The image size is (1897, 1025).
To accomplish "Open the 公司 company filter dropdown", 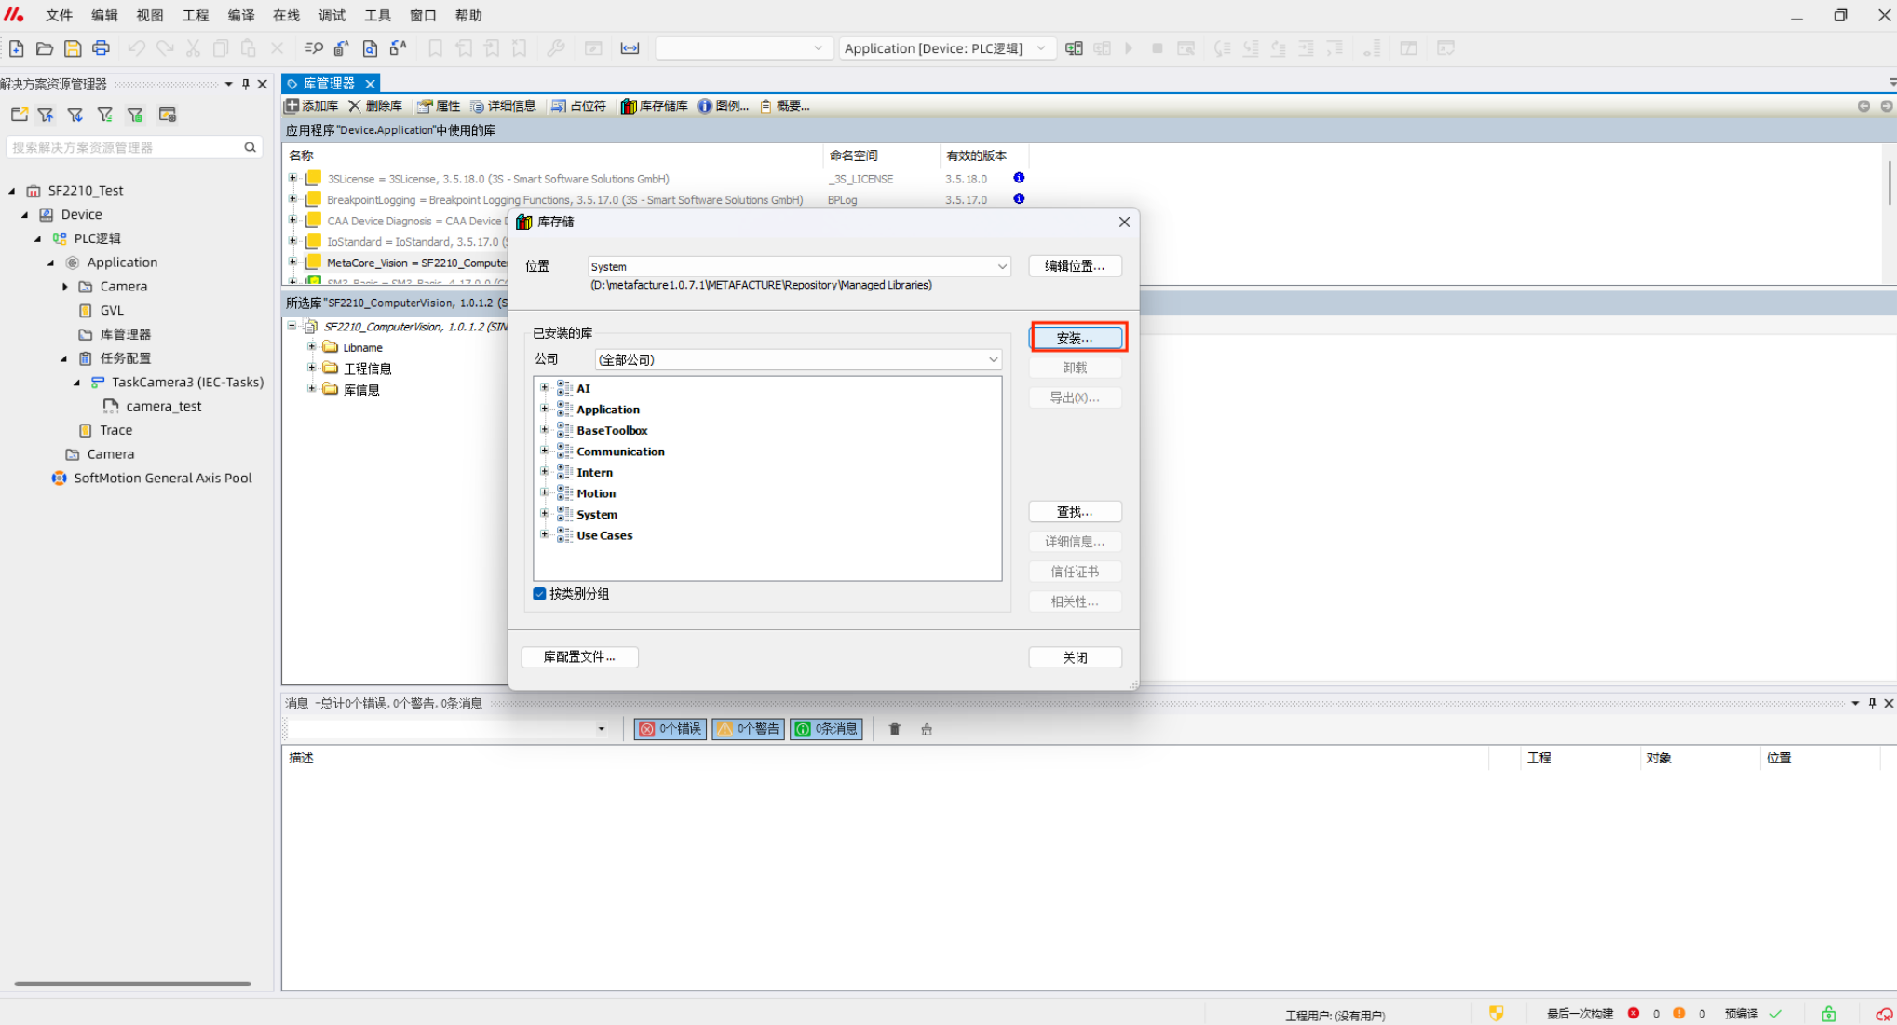I will [x=993, y=359].
